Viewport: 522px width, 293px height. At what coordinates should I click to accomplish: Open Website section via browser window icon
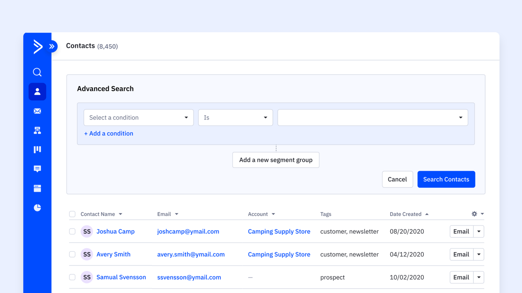pyautogui.click(x=37, y=188)
